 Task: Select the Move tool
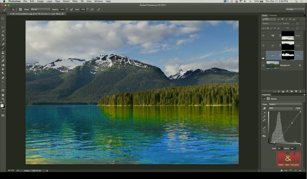(3, 18)
